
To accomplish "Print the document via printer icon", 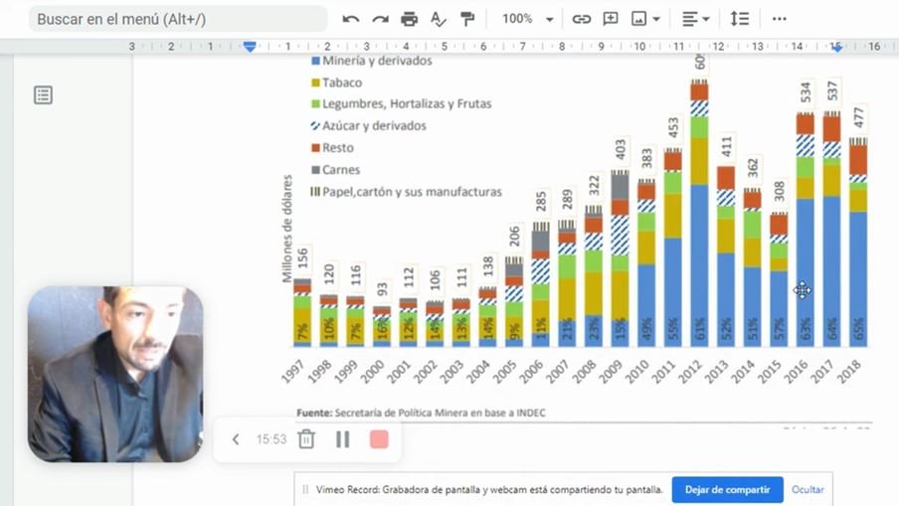I will point(409,19).
